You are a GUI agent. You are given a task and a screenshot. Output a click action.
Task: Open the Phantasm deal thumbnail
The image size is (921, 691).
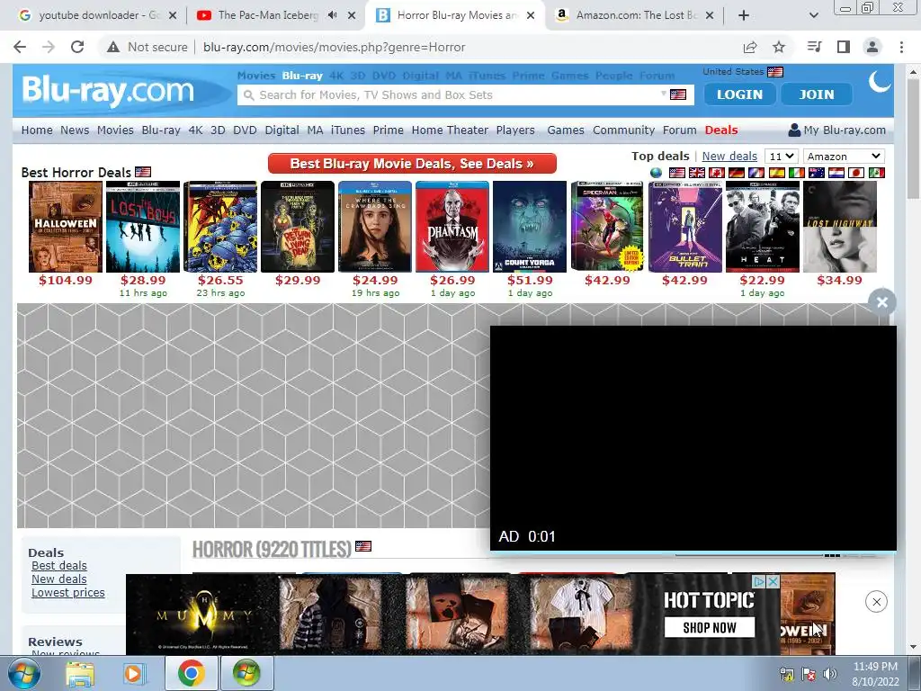pyautogui.click(x=452, y=227)
